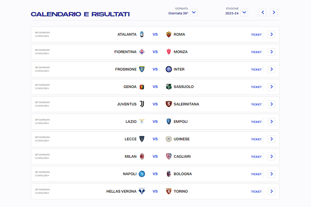Click the Napoli club crest
Image resolution: width=311 pixels, height=207 pixels.
click(x=142, y=174)
